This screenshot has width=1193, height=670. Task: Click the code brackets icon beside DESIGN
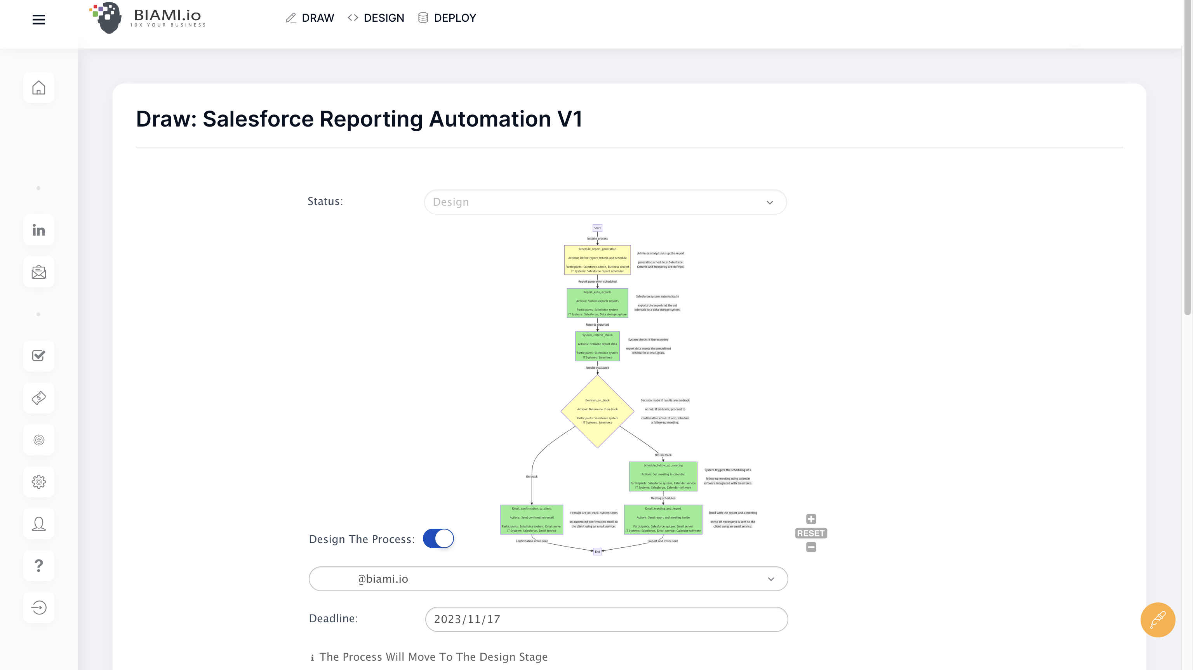click(353, 17)
